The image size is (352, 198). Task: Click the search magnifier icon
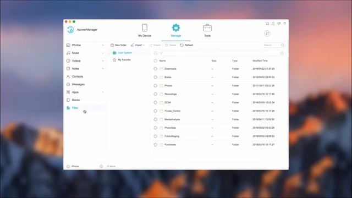coord(282,45)
